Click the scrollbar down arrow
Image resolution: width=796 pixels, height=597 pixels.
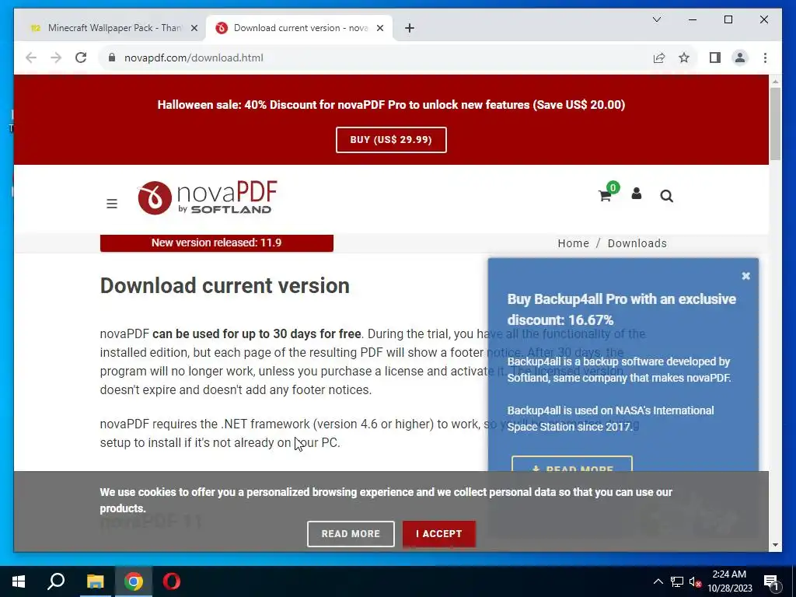(775, 545)
